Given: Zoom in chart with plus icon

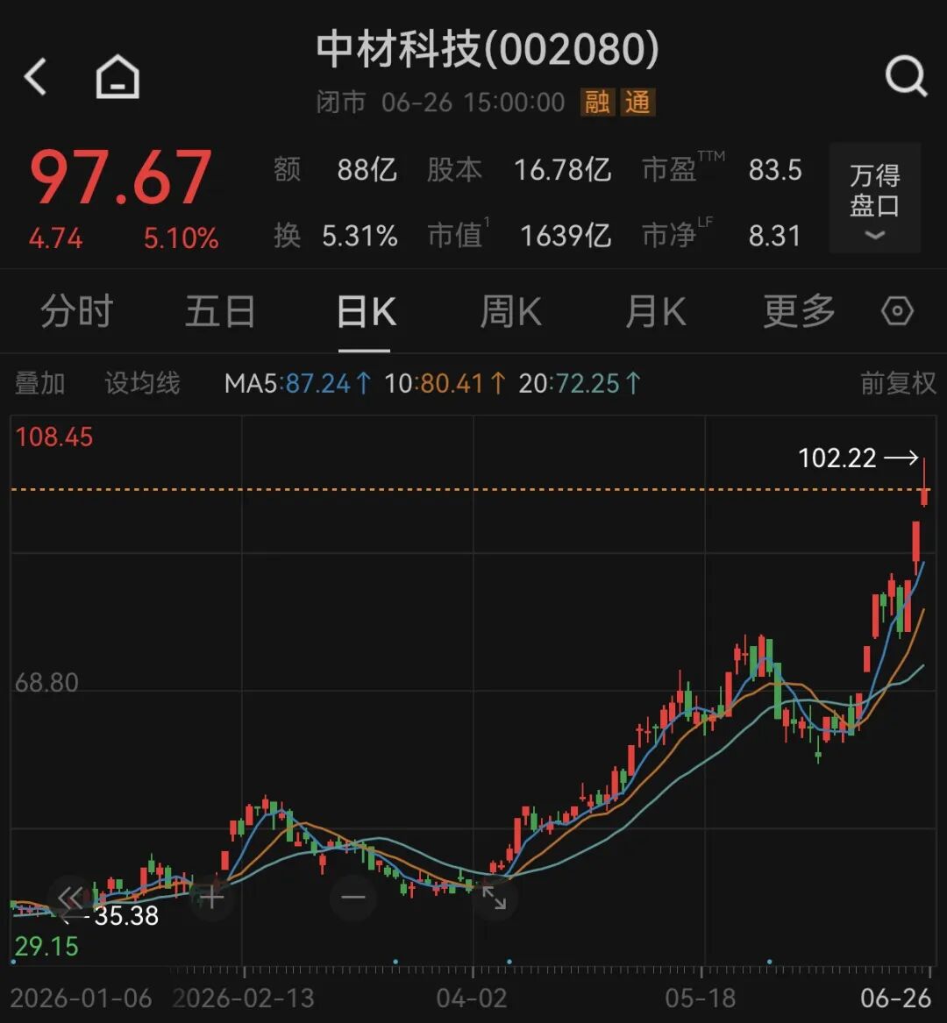Looking at the screenshot, I should (211, 899).
